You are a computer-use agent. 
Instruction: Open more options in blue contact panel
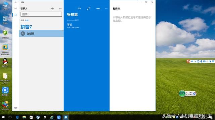coord(106,8)
